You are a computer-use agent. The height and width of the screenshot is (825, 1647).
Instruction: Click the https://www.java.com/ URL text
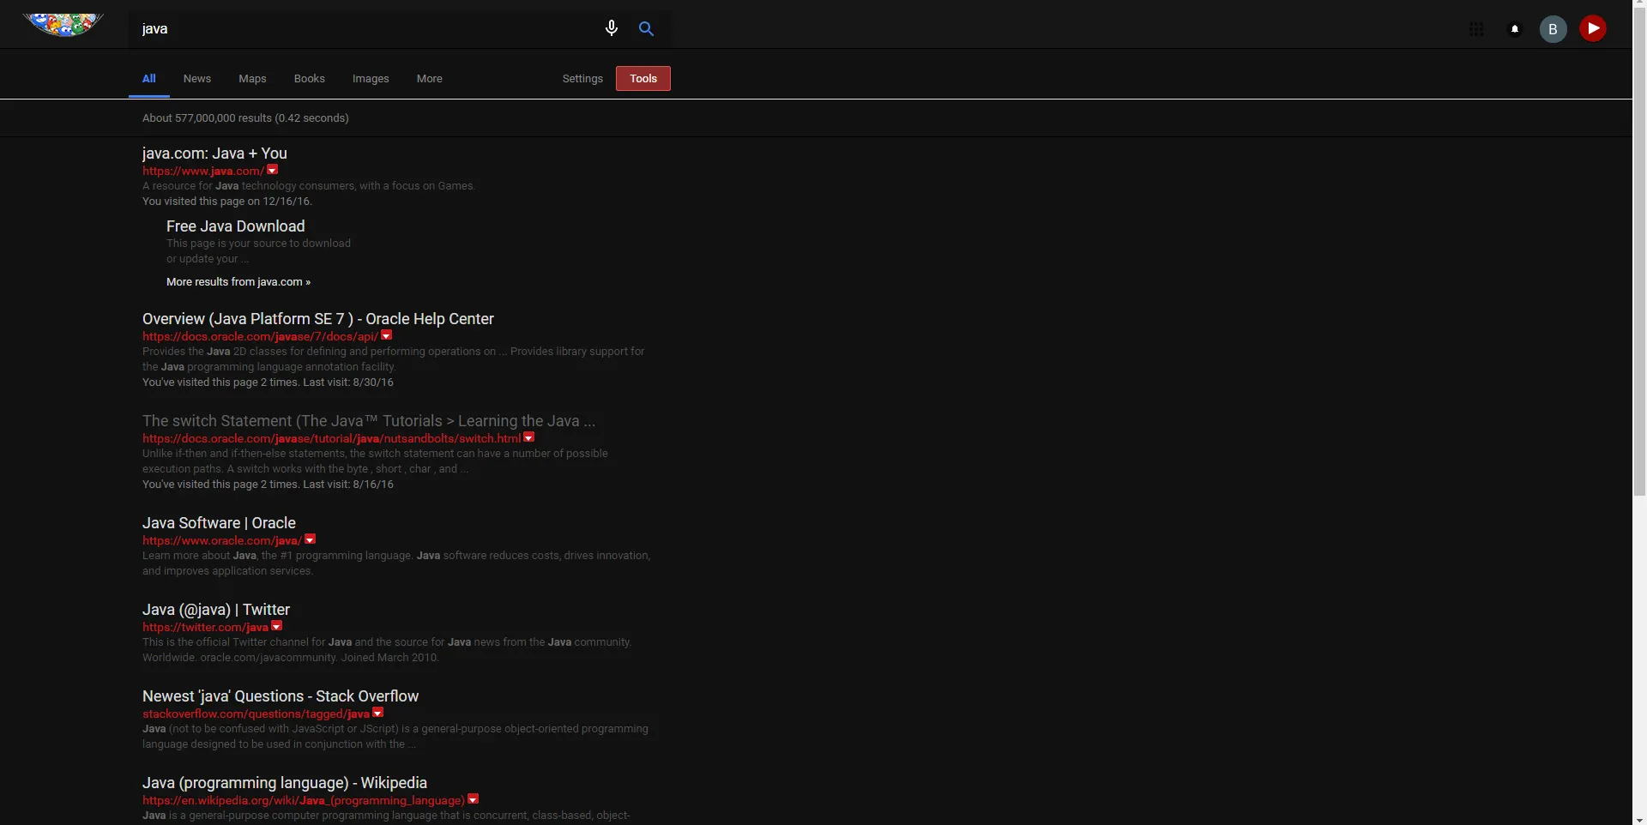[x=203, y=171]
